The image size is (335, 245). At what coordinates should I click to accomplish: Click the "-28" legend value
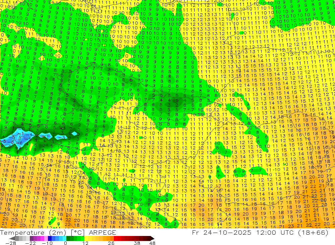(10, 243)
